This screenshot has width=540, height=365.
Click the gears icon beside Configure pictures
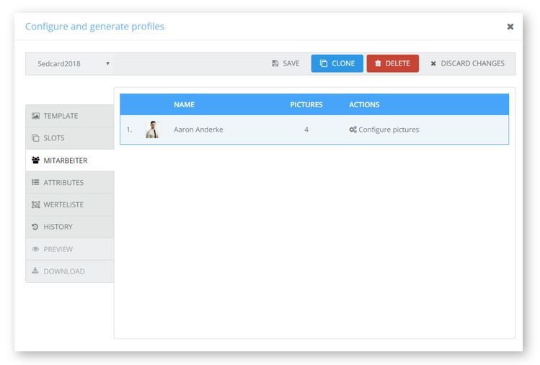353,130
